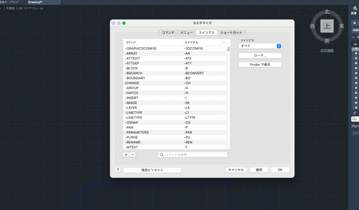Expand the WCS coordinate system dropdown
Screen dimensions: 359x210
tap(327, 51)
